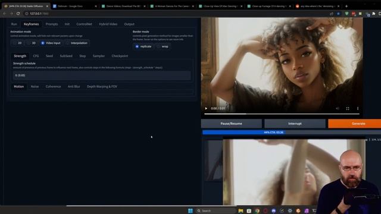Open File Explorer from the taskbar
The height and width of the screenshot is (214, 381).
[241, 210]
